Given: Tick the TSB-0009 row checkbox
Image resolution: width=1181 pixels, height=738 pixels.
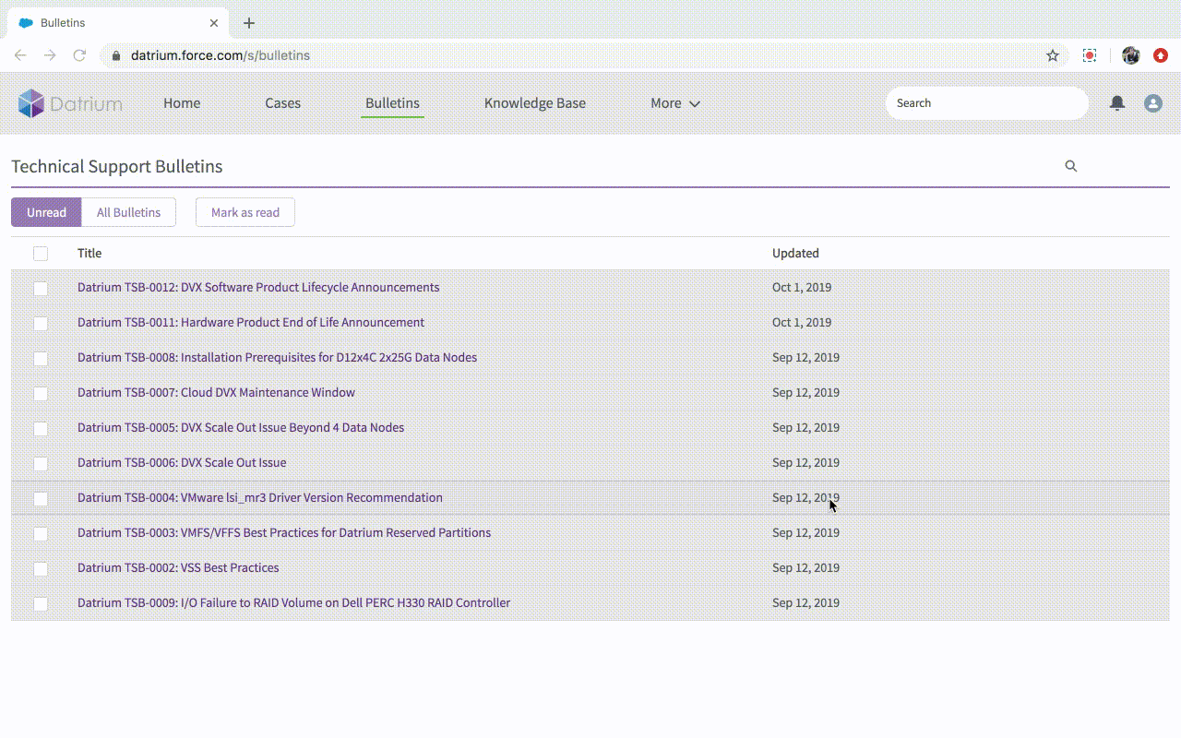Looking at the screenshot, I should (41, 604).
